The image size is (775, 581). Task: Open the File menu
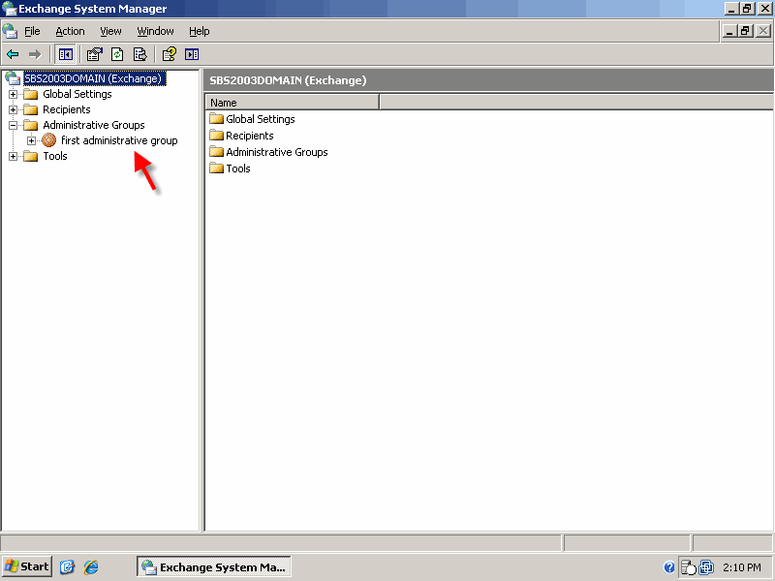click(x=32, y=31)
